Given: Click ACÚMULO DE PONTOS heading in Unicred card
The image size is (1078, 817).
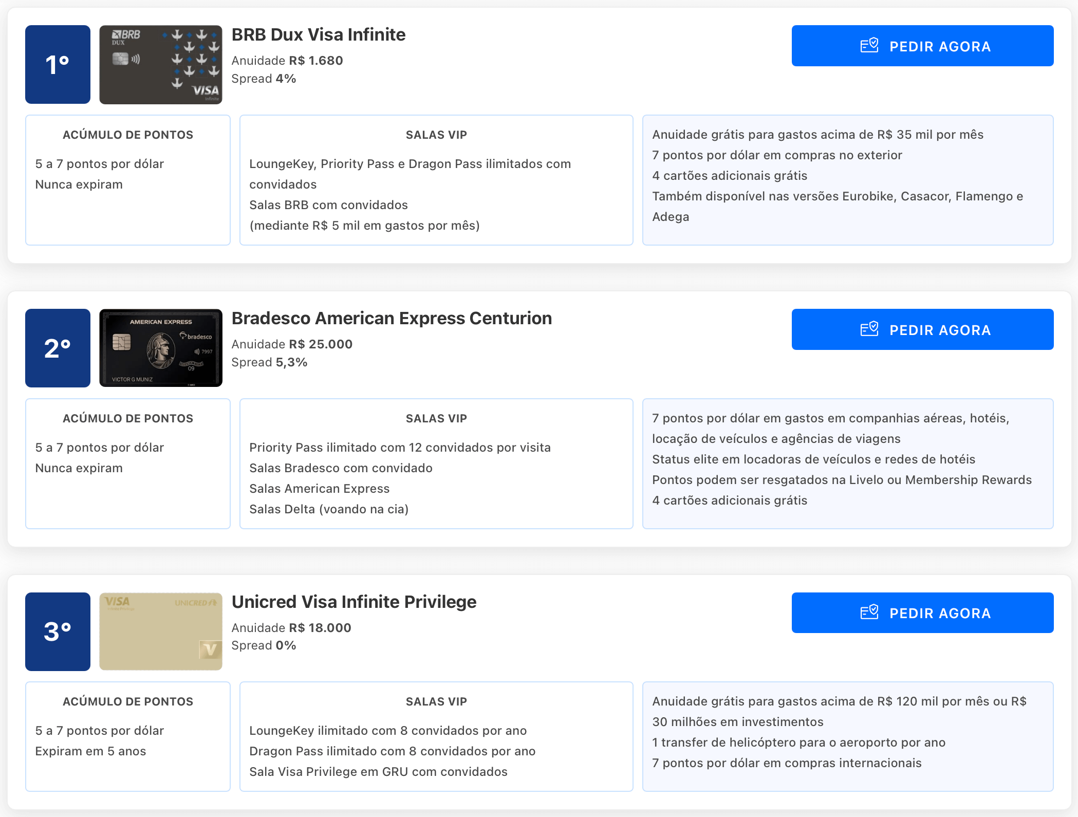Looking at the screenshot, I should (x=128, y=701).
